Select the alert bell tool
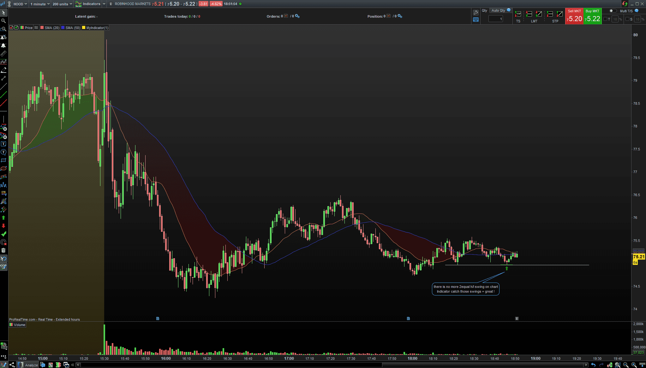The width and height of the screenshot is (646, 368). (3, 45)
